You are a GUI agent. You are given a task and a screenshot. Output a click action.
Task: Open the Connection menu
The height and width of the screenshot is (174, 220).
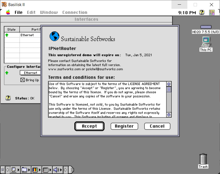pyautogui.click(x=75, y=12)
